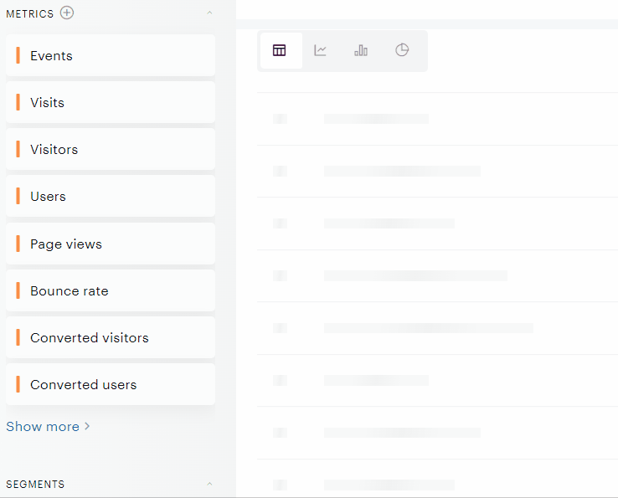Collapse the Metrics section chevron
Screen dimensions: 618x498
point(209,13)
